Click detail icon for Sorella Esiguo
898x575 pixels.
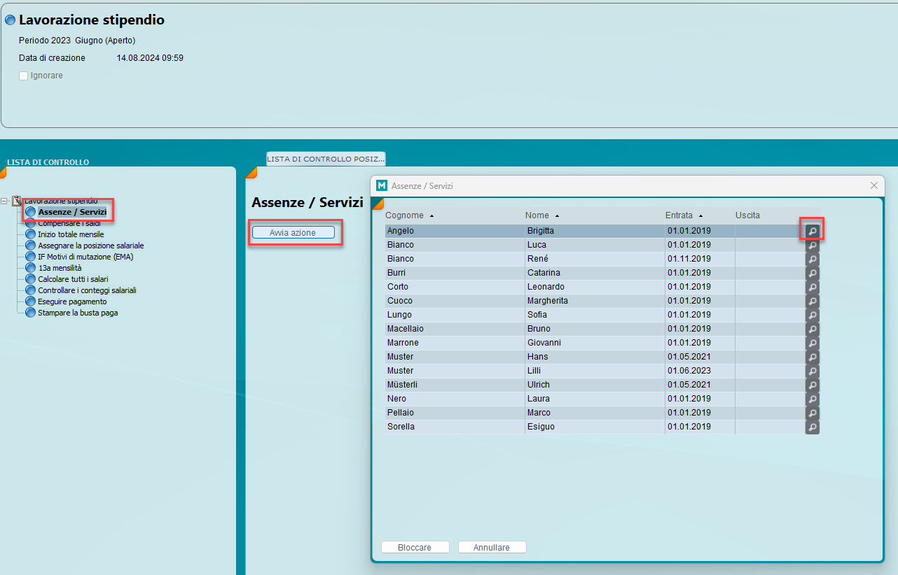(x=812, y=427)
